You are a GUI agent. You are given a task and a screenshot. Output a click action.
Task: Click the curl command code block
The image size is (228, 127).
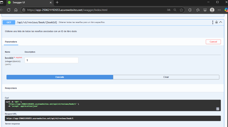[113, 105]
